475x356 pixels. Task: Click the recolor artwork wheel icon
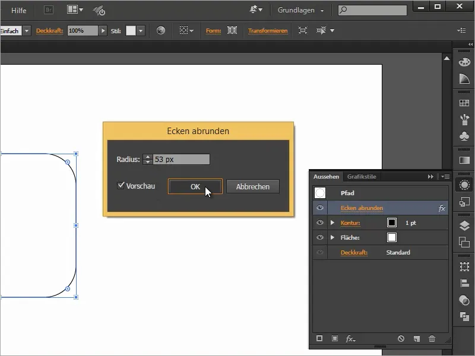pos(161,30)
